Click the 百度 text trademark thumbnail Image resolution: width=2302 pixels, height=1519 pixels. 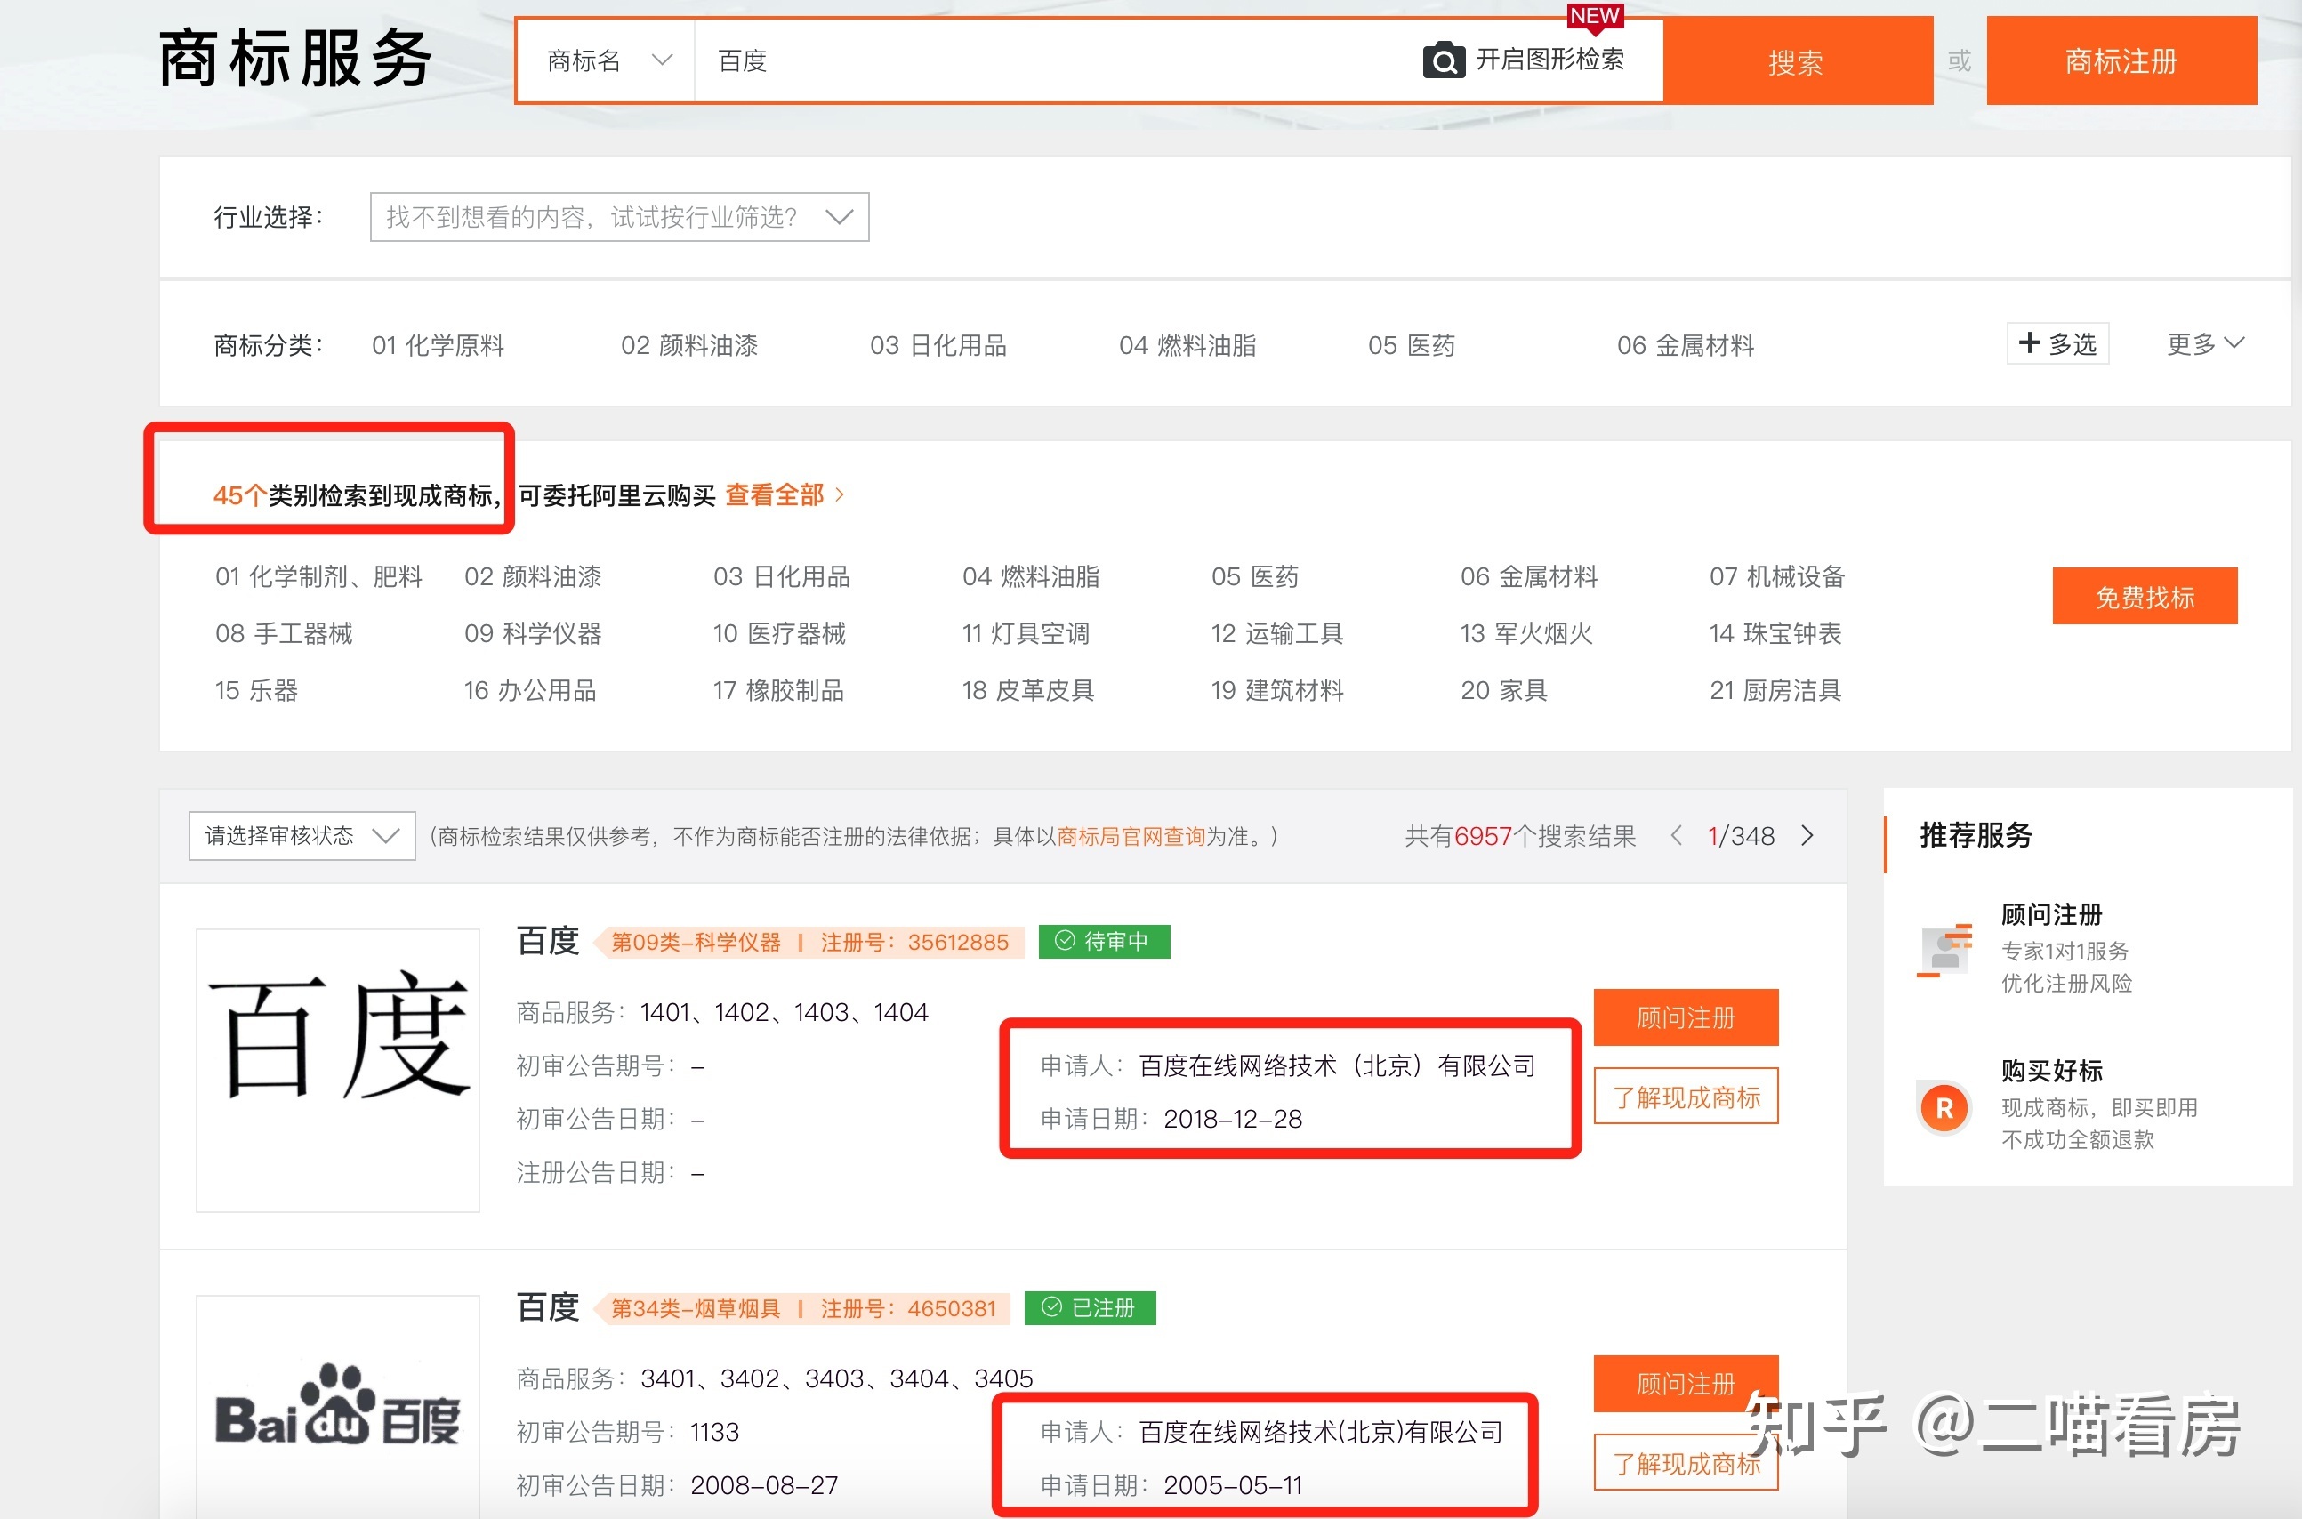pos(338,1070)
